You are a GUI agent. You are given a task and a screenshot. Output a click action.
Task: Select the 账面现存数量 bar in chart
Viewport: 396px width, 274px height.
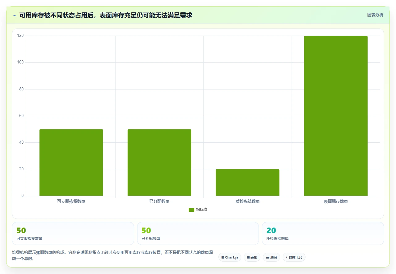(x=336, y=116)
